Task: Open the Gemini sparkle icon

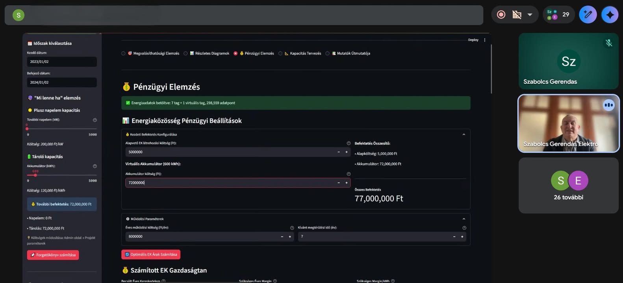Action: (610, 15)
